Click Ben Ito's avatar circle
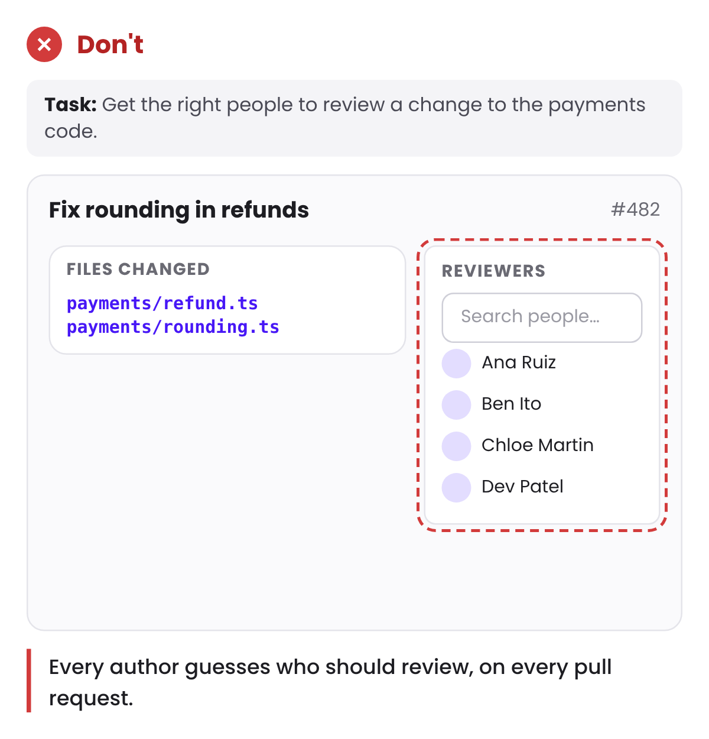The image size is (709, 739). (x=456, y=404)
